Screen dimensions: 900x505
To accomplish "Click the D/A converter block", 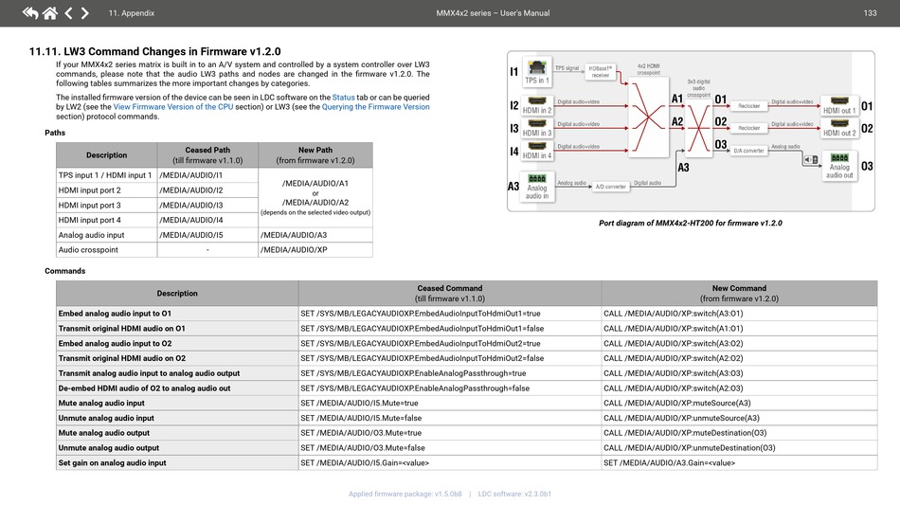I will point(749,151).
